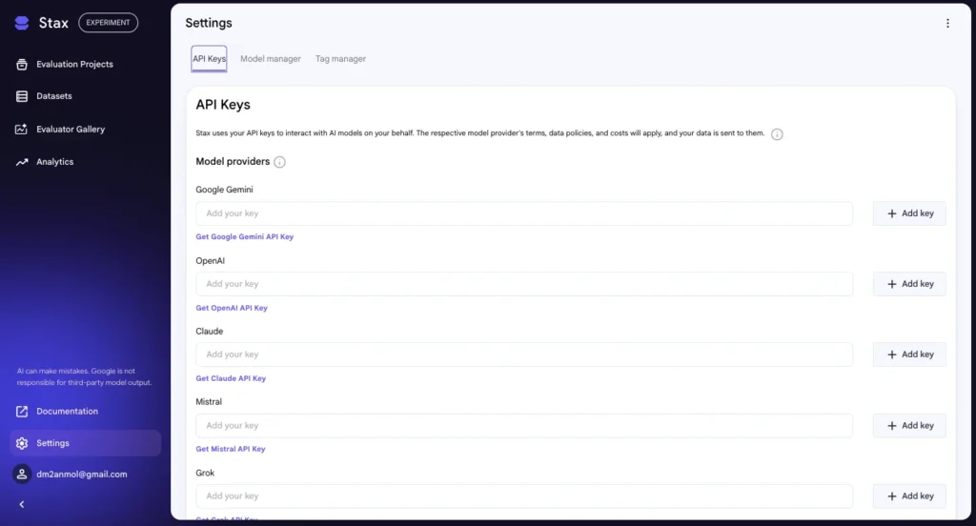Open Datasets icon in sidebar
Screen dimensions: 976x526
(22, 96)
